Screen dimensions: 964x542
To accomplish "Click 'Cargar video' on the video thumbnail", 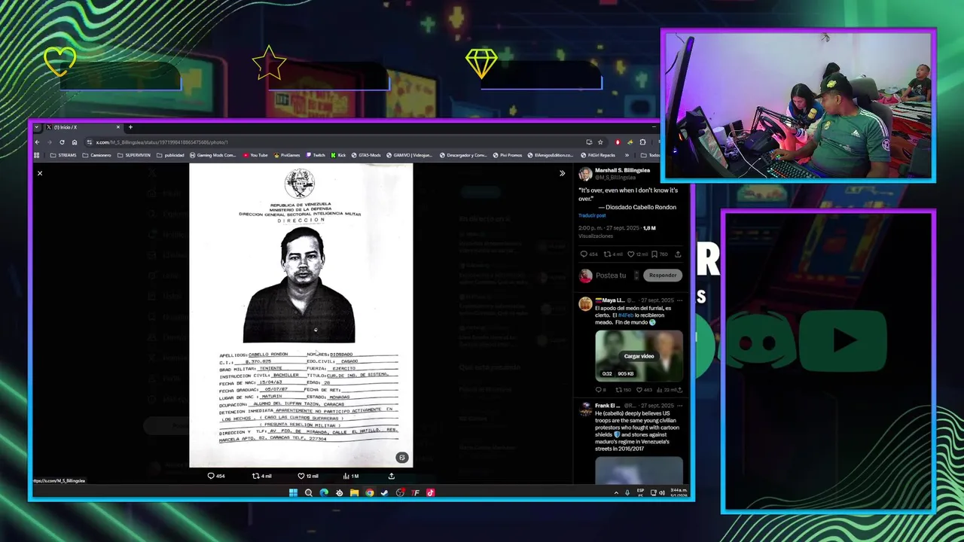I will pos(639,356).
